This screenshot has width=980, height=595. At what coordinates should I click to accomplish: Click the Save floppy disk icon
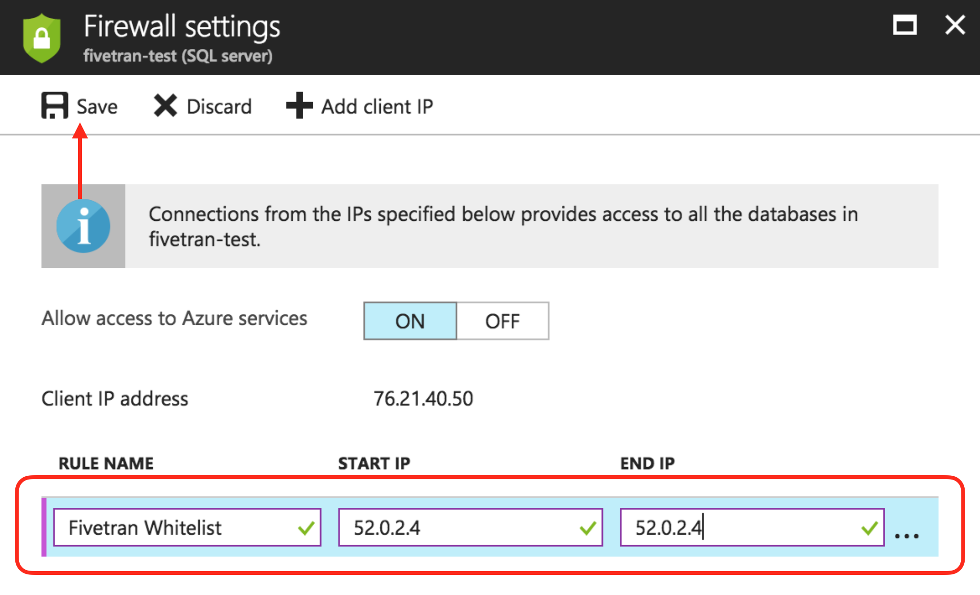55,105
